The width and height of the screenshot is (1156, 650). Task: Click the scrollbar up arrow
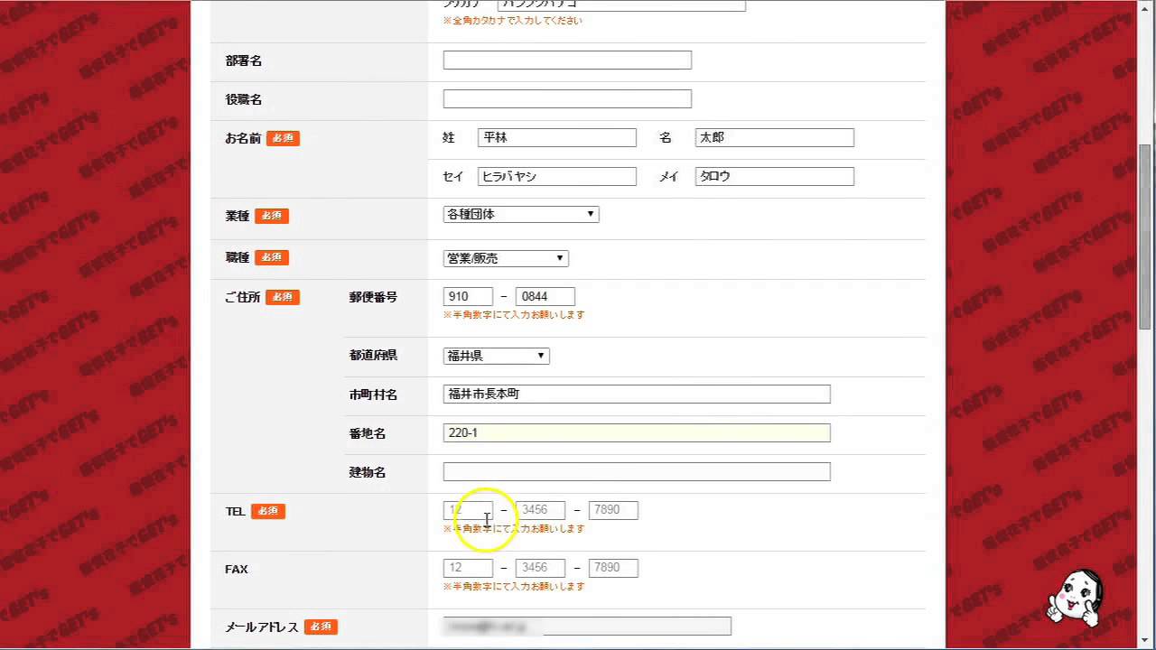coord(1146,7)
